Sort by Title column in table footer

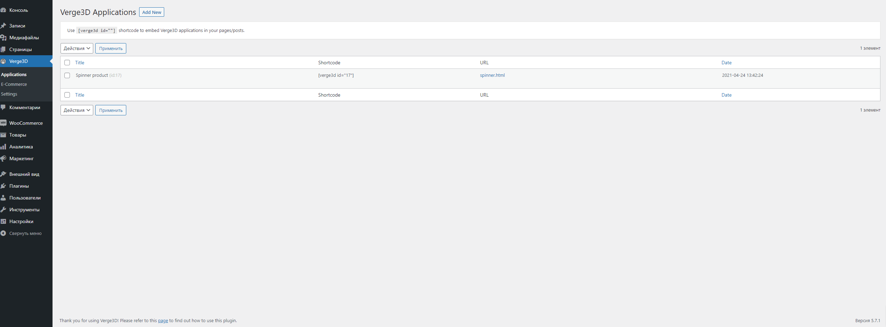point(80,95)
